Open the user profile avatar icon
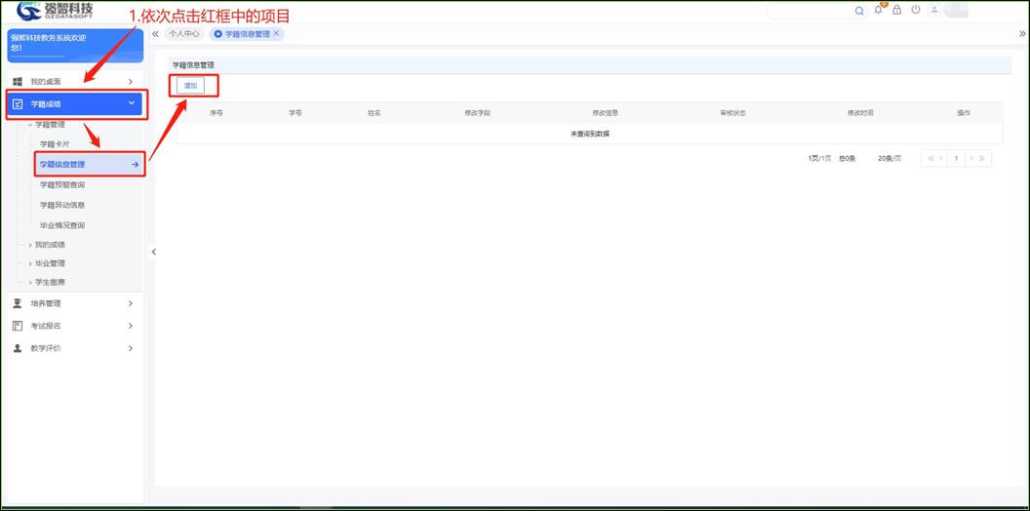 tap(934, 11)
